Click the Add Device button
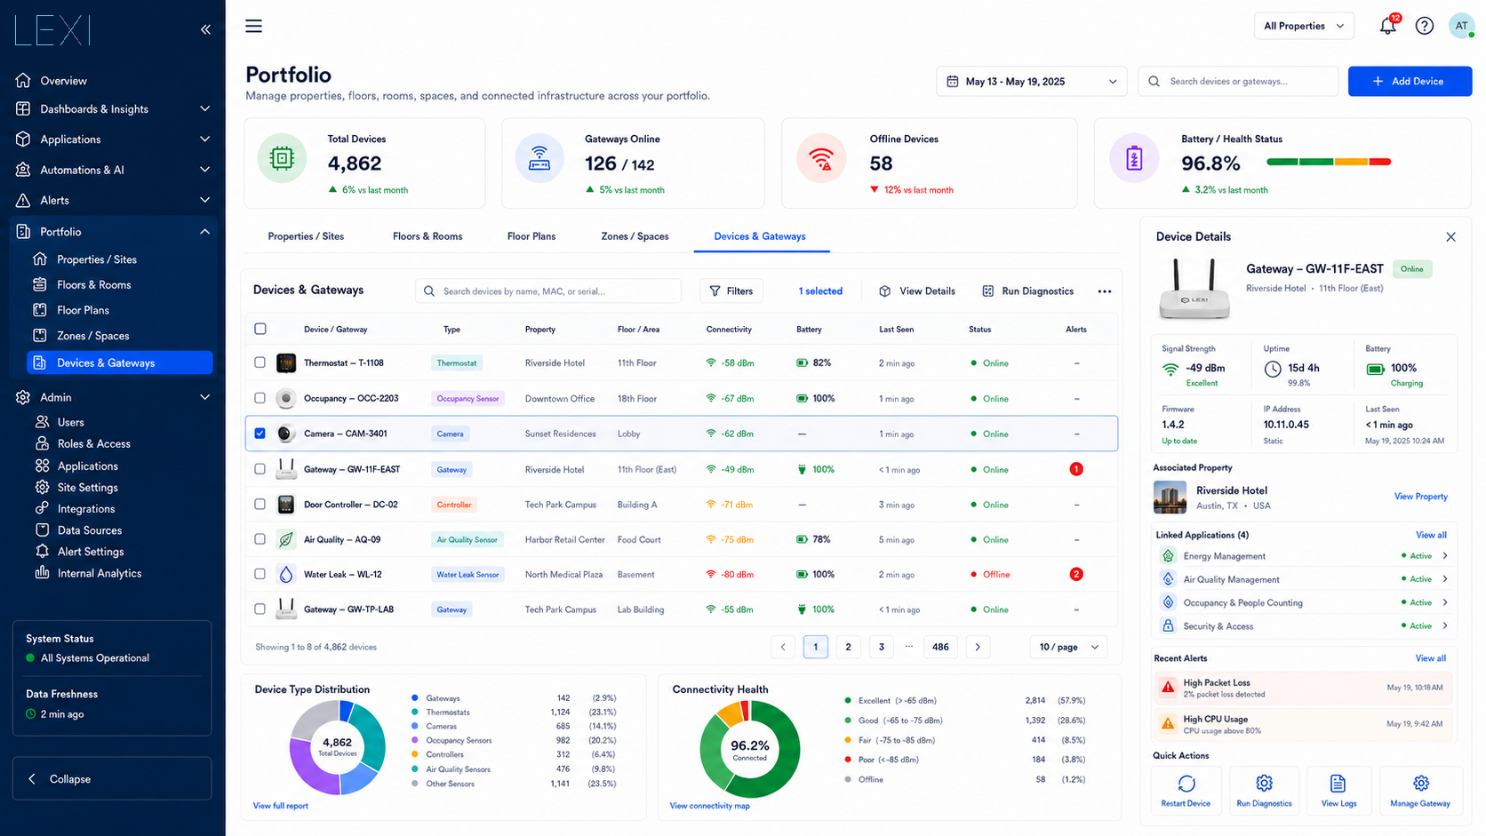The image size is (1486, 836). point(1410,81)
